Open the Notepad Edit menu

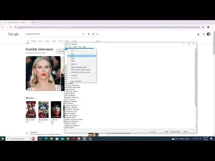click(70, 47)
